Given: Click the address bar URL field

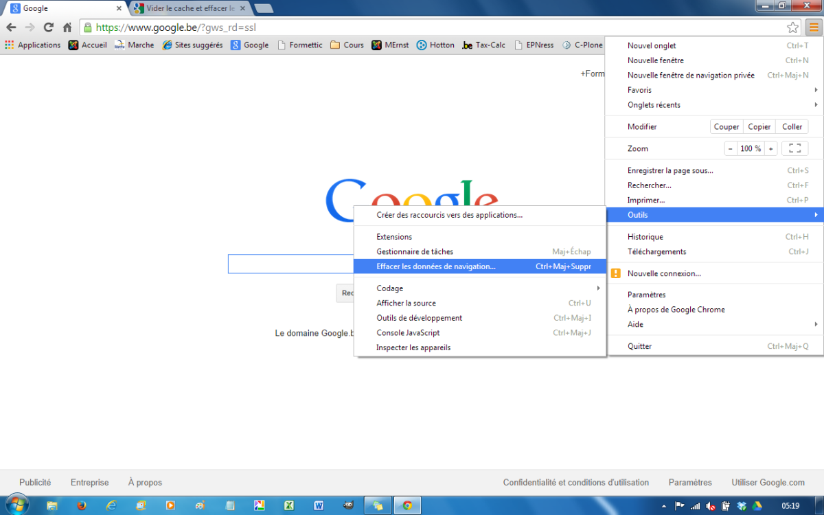Looking at the screenshot, I should (x=439, y=27).
